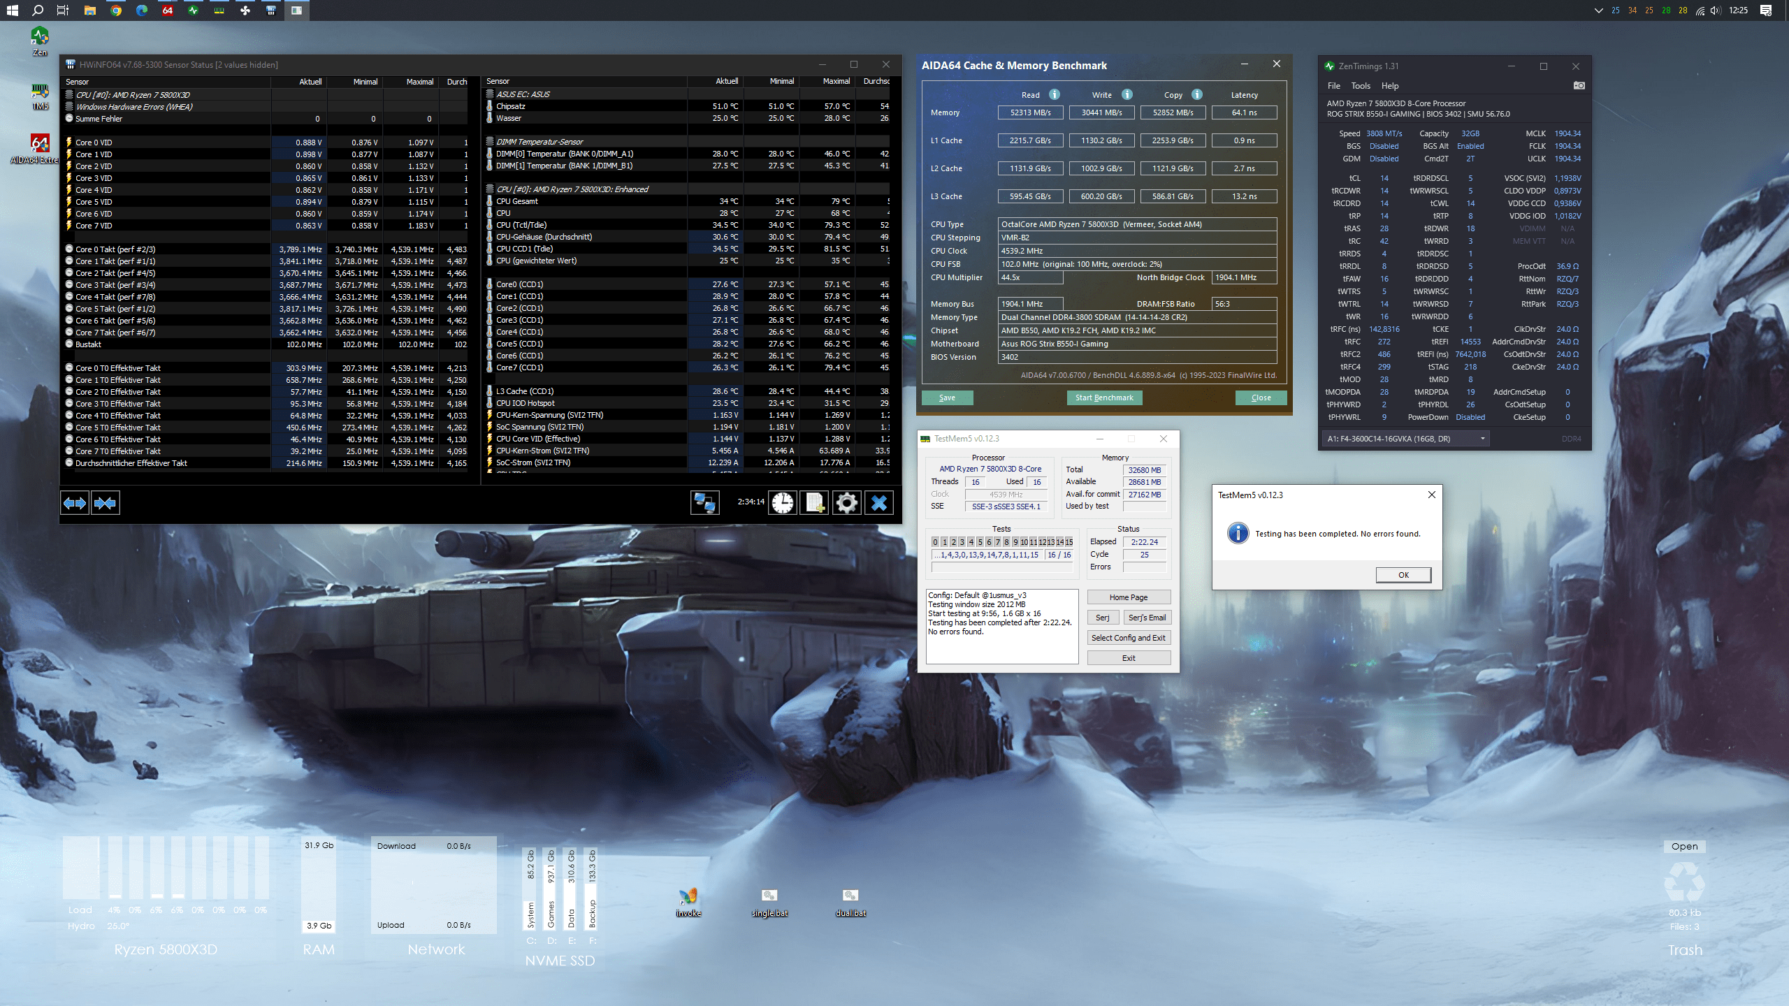Open dual.bat desktop file
The image size is (1789, 1006).
[850, 902]
